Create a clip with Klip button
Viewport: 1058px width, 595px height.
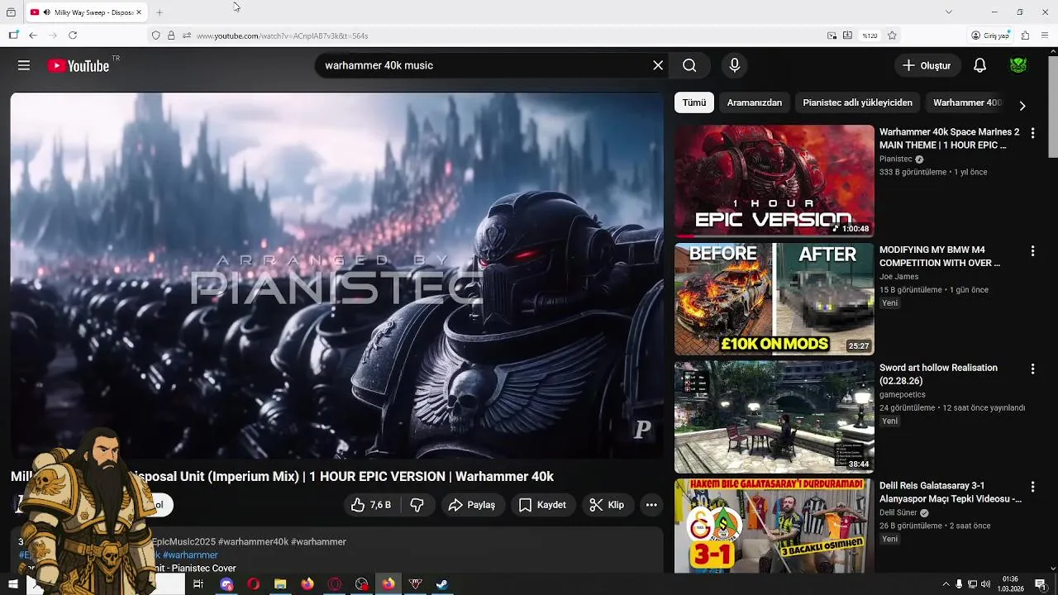[x=608, y=505]
